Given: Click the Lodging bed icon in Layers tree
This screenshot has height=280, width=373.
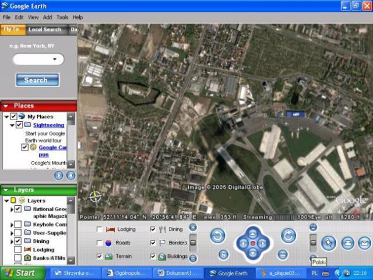Looking at the screenshot, I should 27,250.
